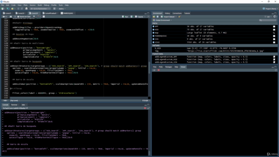Click the Environment search field

coord(268,20)
